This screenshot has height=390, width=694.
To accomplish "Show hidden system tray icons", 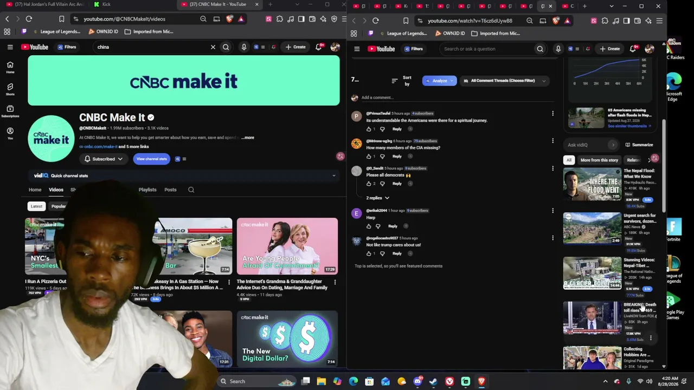I will click(x=606, y=381).
